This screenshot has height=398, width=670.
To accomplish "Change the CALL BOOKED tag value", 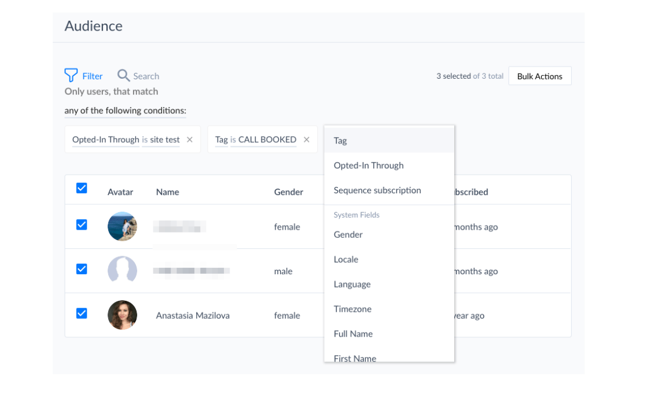I will point(267,139).
